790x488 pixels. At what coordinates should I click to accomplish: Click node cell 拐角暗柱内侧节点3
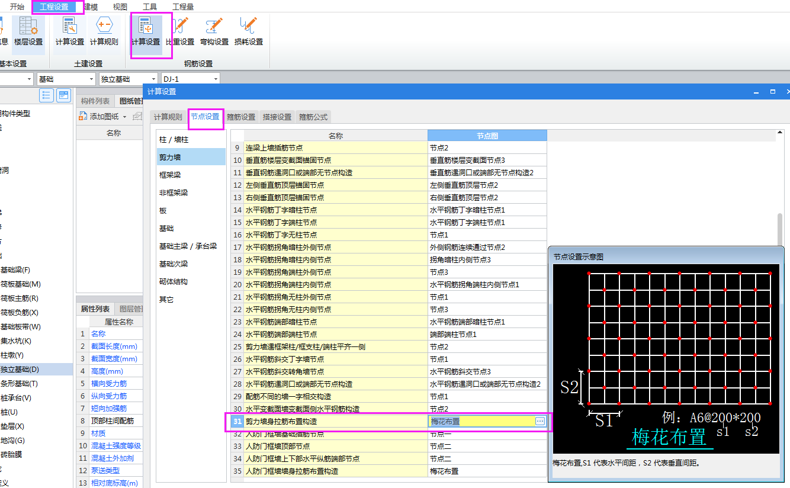(487, 260)
